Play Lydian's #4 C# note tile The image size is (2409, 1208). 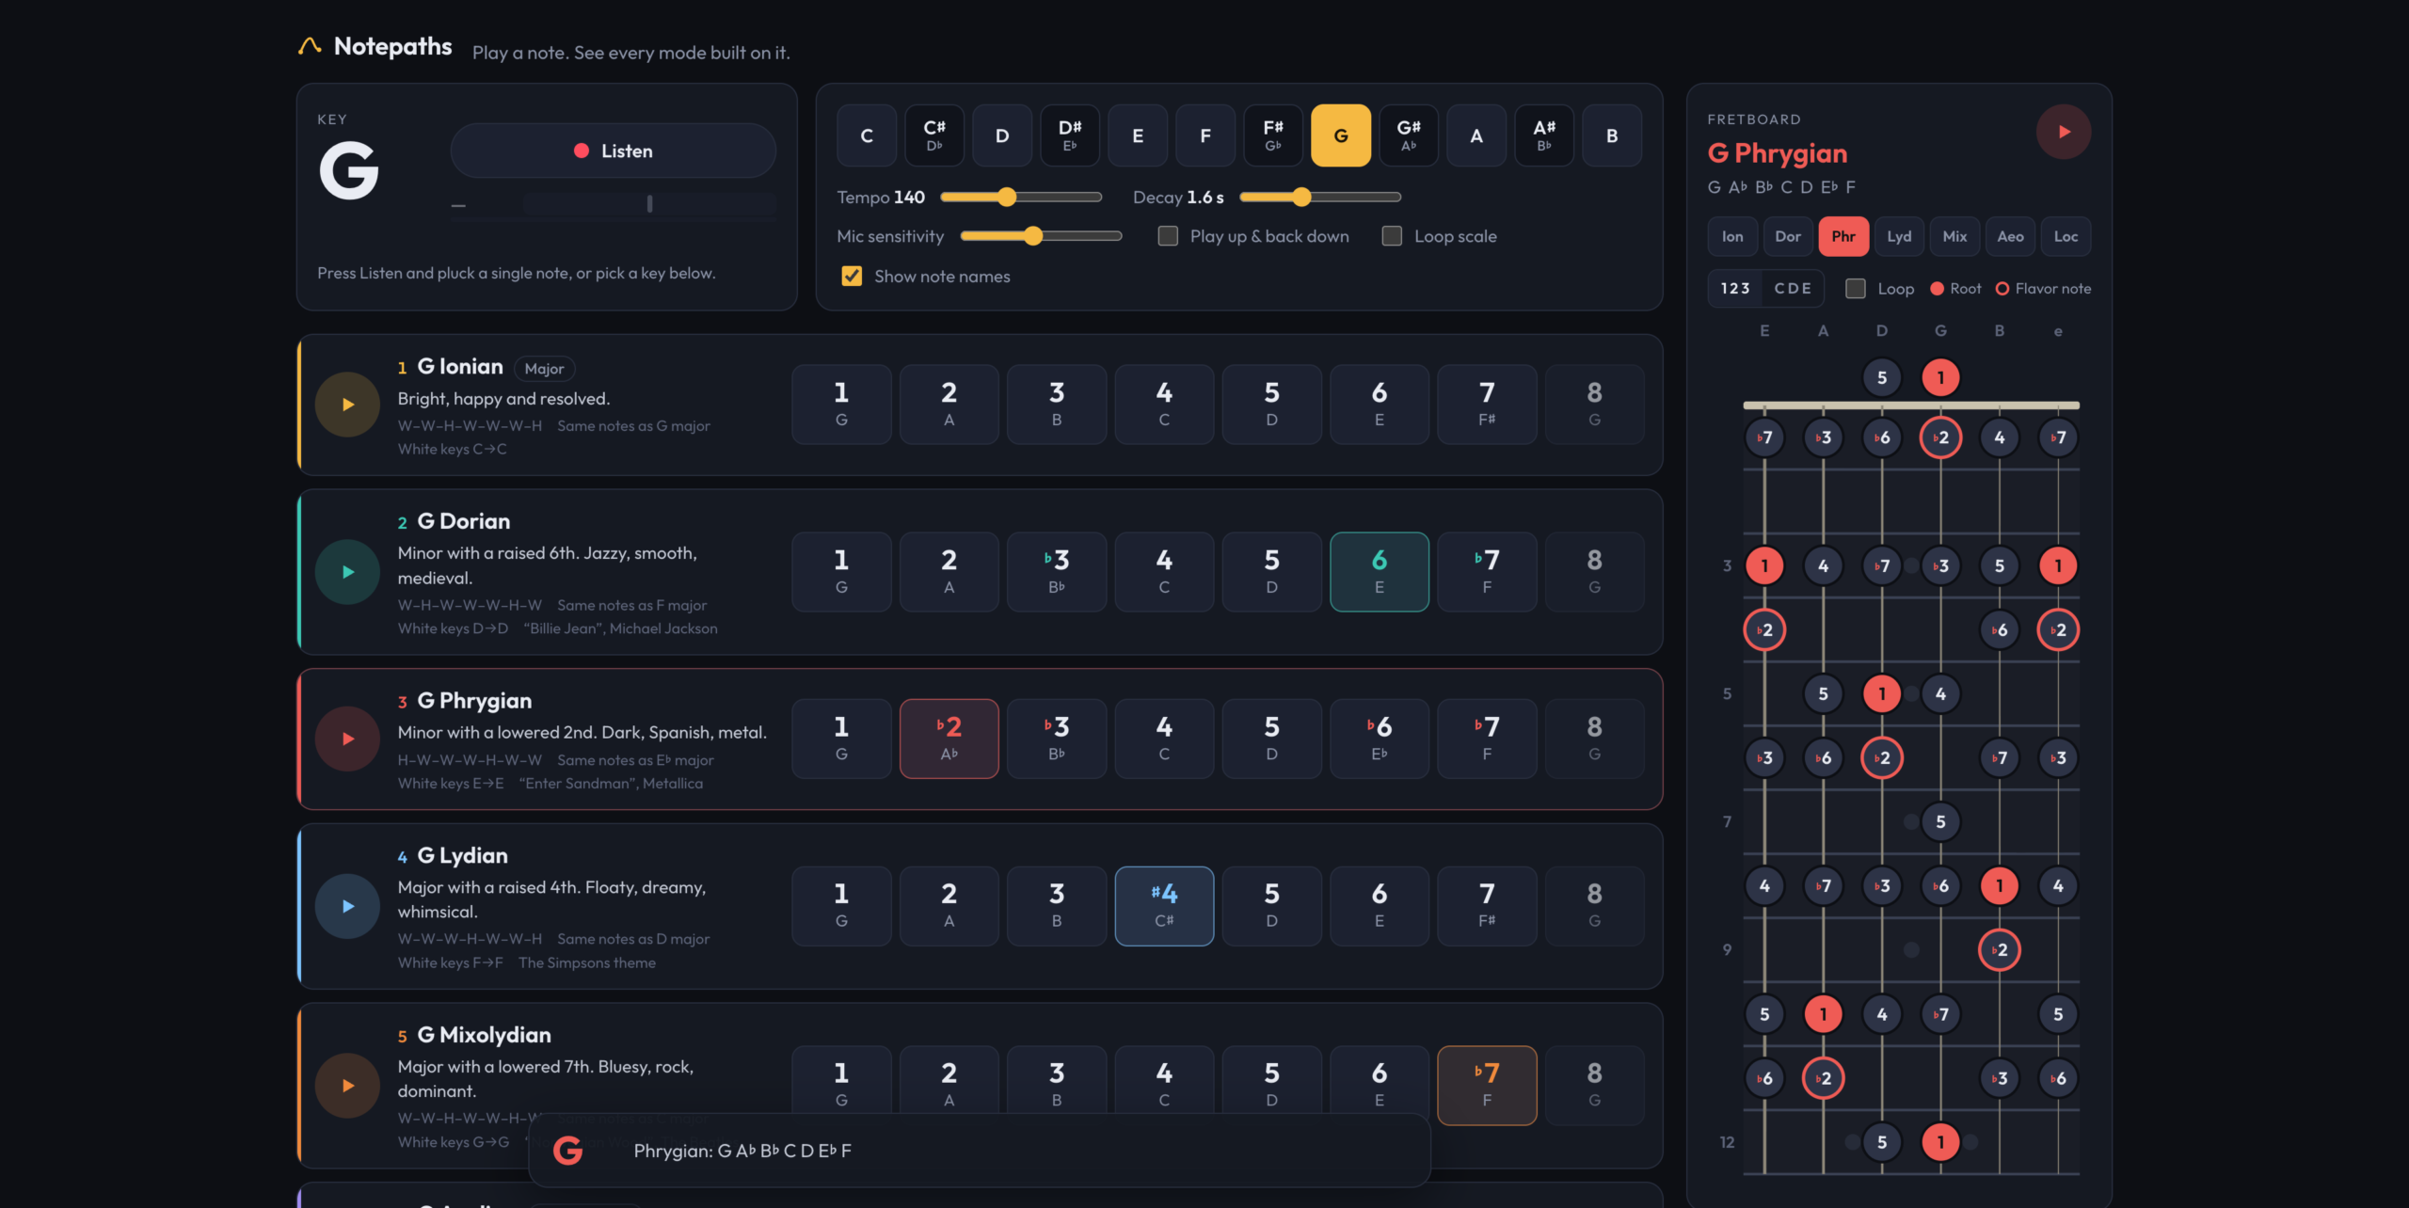(x=1164, y=906)
